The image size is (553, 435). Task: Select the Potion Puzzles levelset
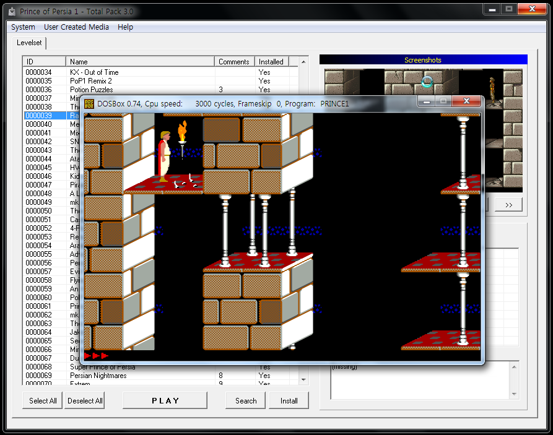[x=92, y=90]
